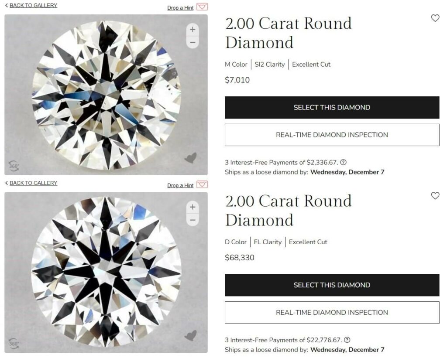
Task: Zoom out on the M color diamond image
Action: (192, 42)
